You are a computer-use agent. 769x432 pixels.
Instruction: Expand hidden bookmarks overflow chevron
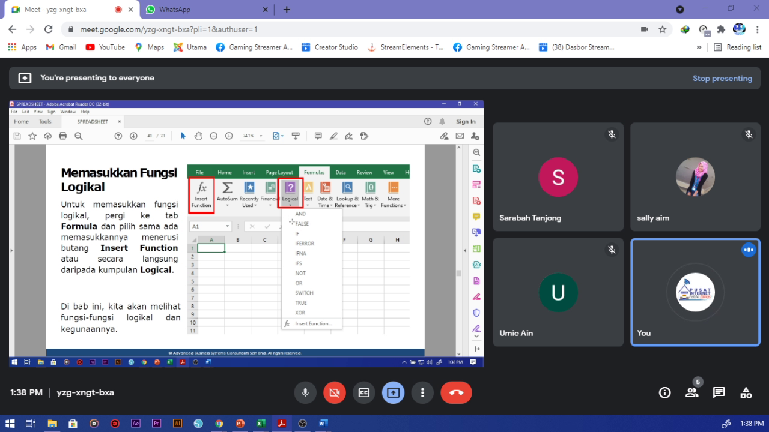(699, 47)
